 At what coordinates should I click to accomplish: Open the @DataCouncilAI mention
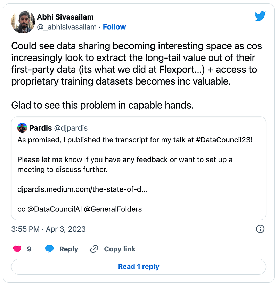pyautogui.click(x=55, y=209)
